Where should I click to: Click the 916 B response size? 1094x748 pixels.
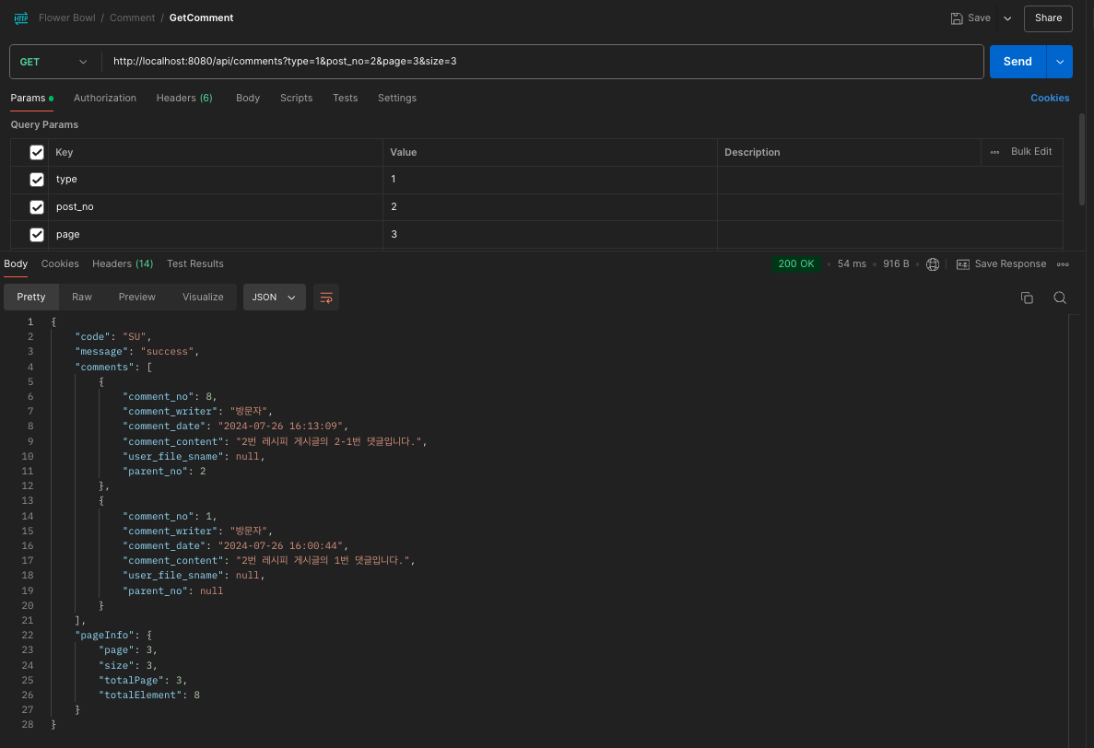[x=896, y=263]
